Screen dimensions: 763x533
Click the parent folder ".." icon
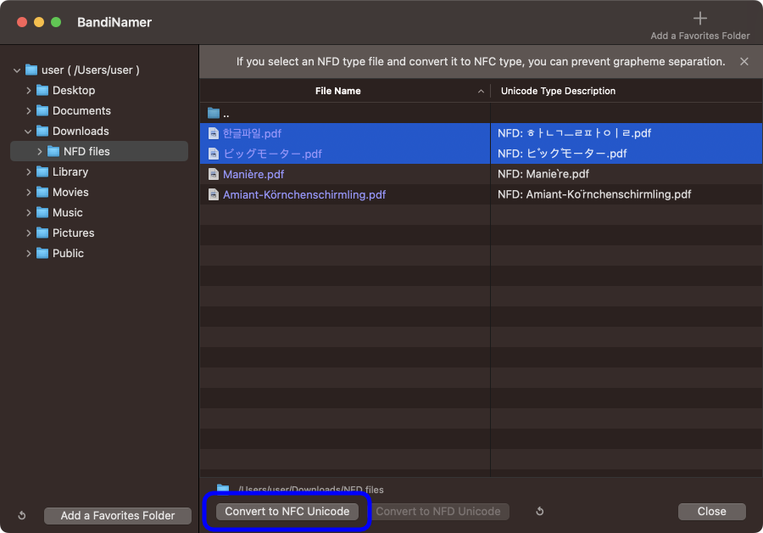point(214,113)
